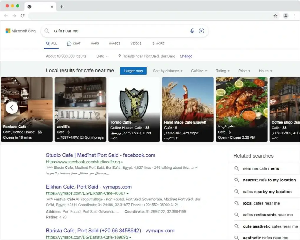The height and width of the screenshot is (240, 300).
Task: Open the Cuisine filter dropdown
Action: 199,71
